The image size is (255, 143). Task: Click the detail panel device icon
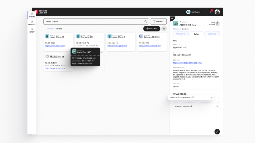(176, 23)
